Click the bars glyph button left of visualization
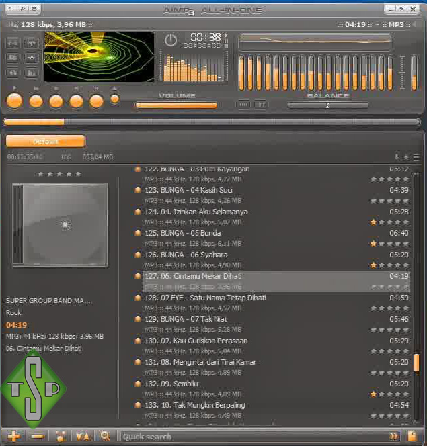 click(31, 73)
